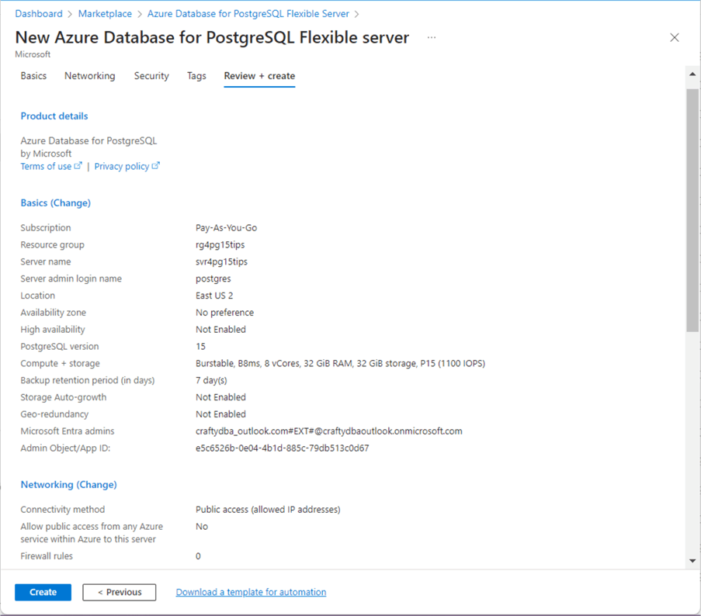
Task: Navigate to Dashboard in the breadcrumb
Action: (x=39, y=14)
